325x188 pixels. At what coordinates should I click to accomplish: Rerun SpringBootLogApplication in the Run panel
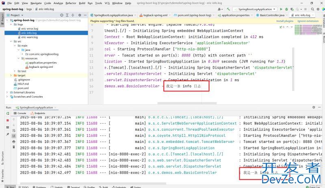[x=8, y=113]
